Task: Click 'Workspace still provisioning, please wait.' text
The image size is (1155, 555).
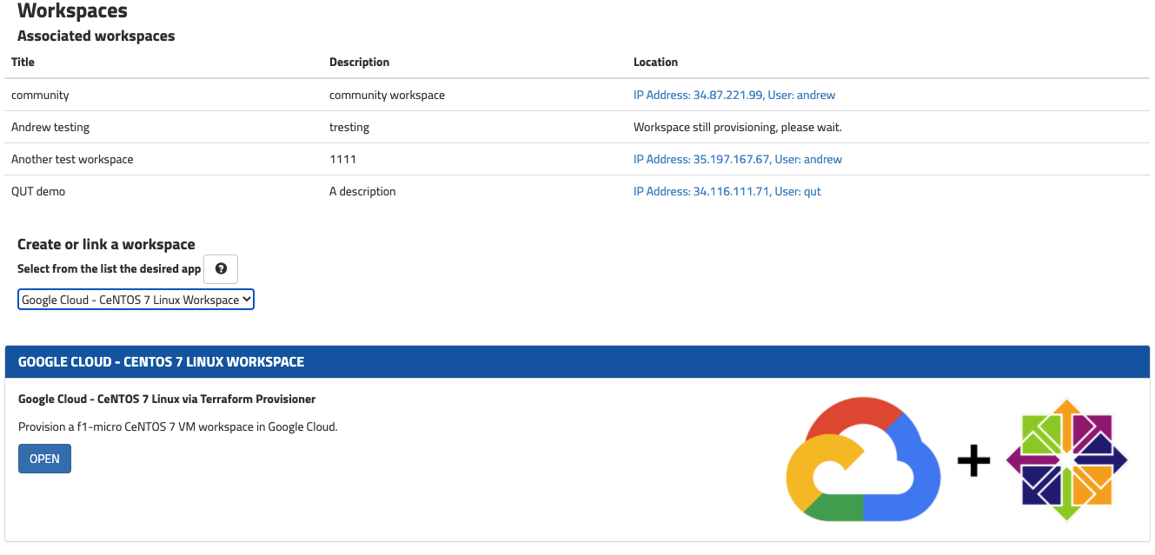Action: point(738,127)
